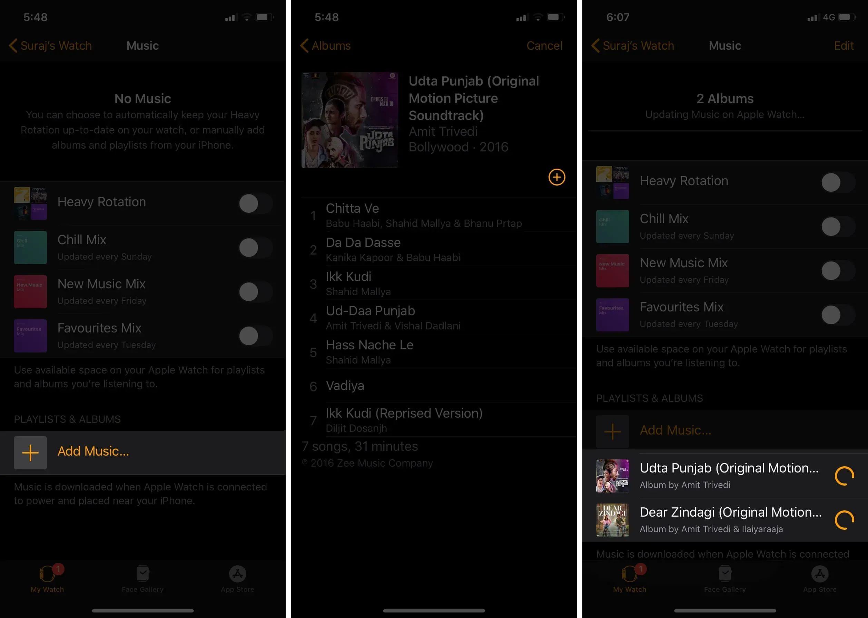The width and height of the screenshot is (868, 618).
Task: Tap the plus icon on album view
Action: 556,177
